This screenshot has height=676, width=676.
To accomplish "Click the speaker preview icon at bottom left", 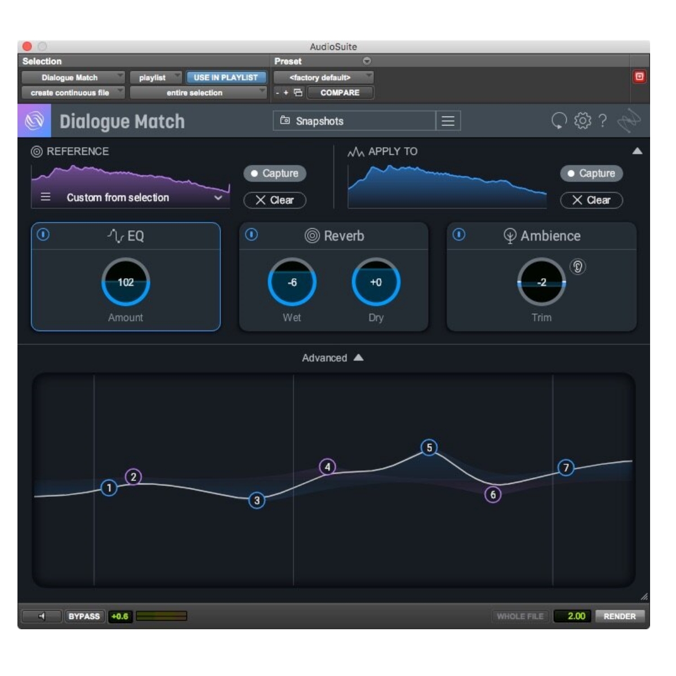I will [x=41, y=616].
